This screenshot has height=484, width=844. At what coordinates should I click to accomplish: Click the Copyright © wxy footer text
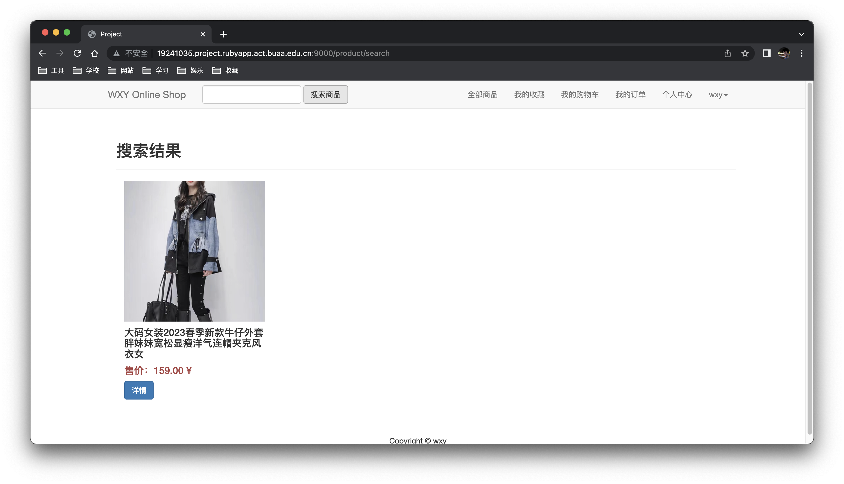tap(418, 441)
